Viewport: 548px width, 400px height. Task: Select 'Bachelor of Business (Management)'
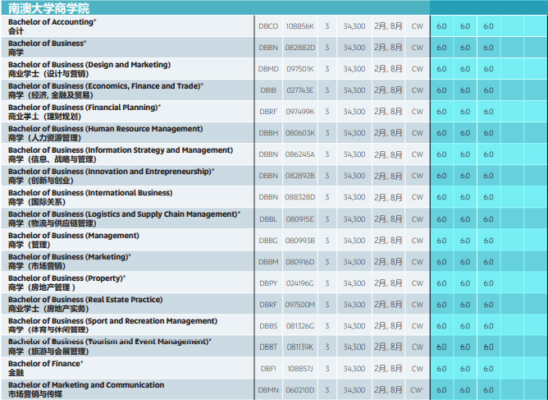pos(73,235)
